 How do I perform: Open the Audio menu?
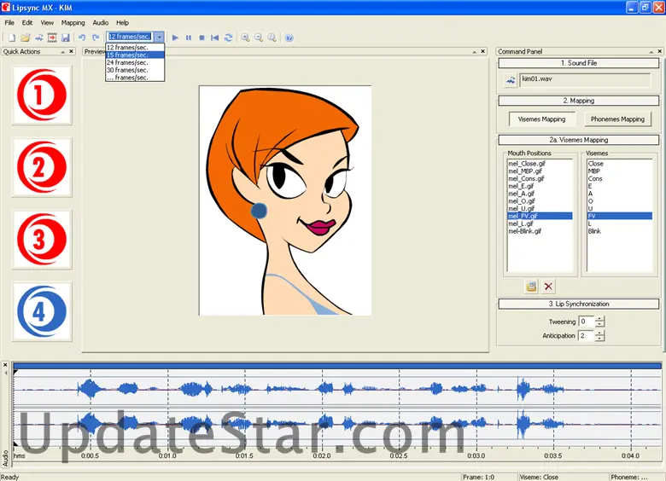point(100,22)
